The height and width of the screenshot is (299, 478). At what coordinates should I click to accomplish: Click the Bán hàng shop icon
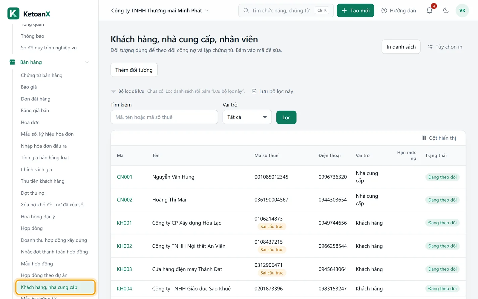pyautogui.click(x=12, y=62)
